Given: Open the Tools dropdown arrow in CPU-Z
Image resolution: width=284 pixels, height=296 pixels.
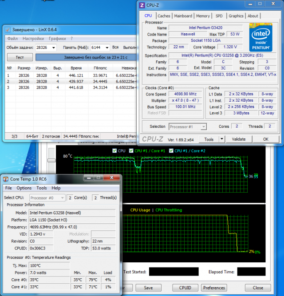Looking at the screenshot, I should (222, 139).
